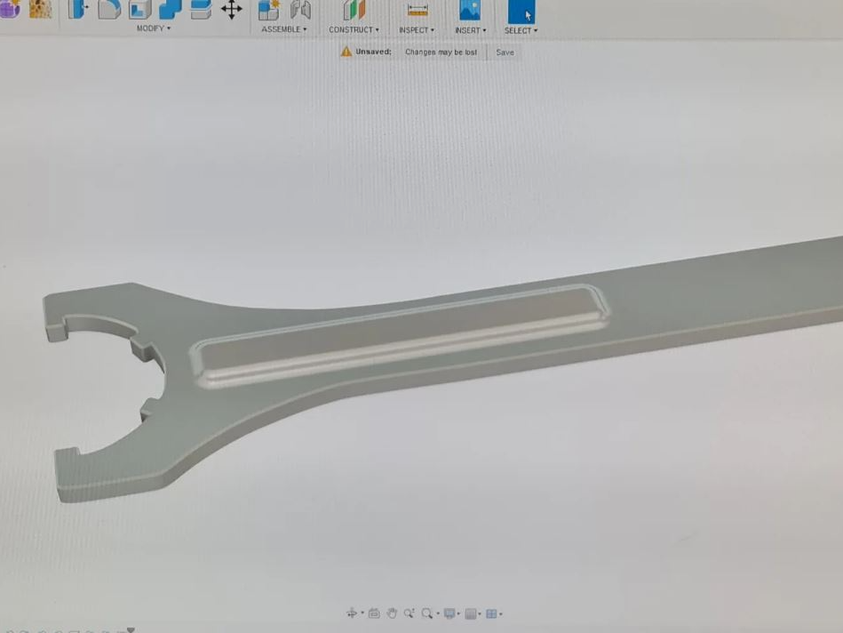The height and width of the screenshot is (633, 843).
Task: Expand the Grid and Snaps dropdown arrow
Action: click(x=480, y=614)
